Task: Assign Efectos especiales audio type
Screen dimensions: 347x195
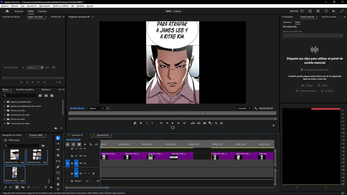Action: tap(306, 91)
